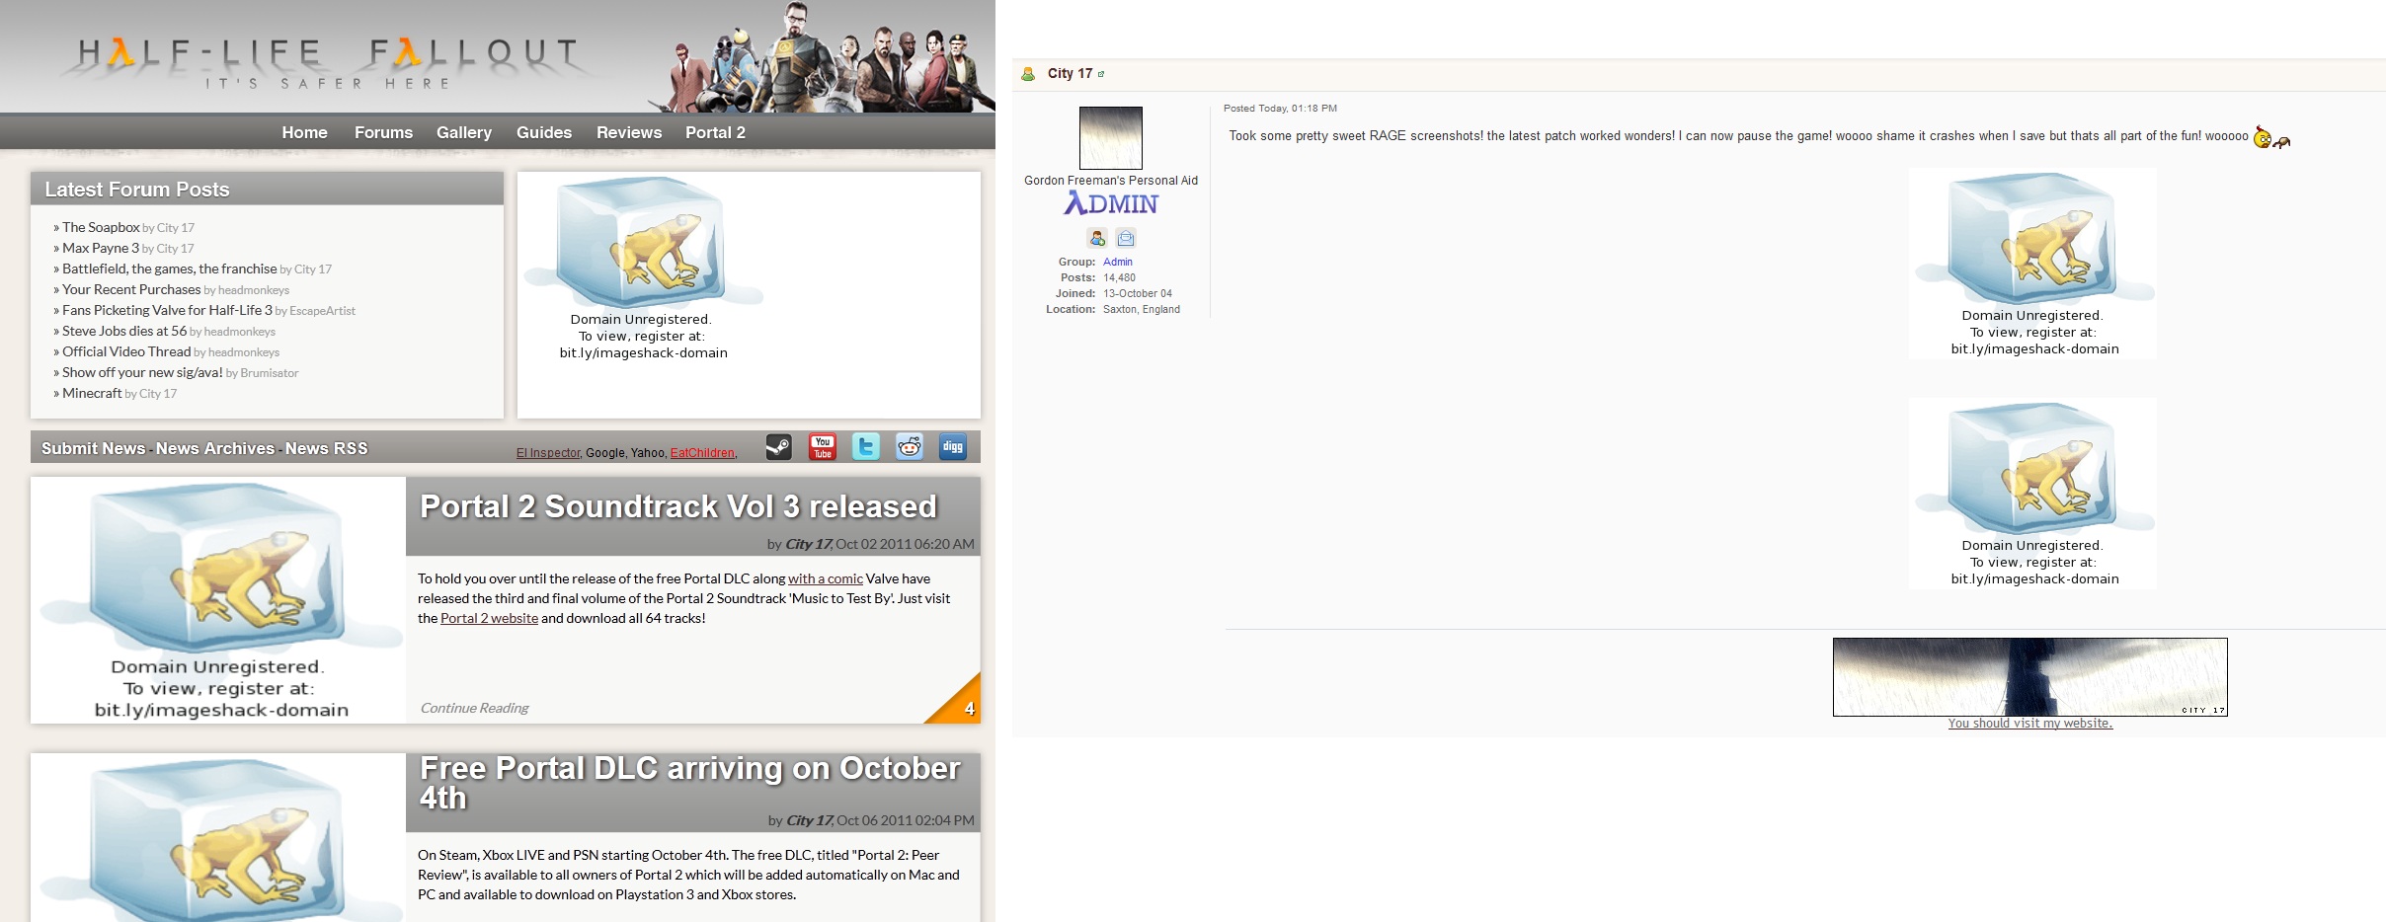
Task: Click the Half-Life Fallout site logo
Action: coord(328,61)
